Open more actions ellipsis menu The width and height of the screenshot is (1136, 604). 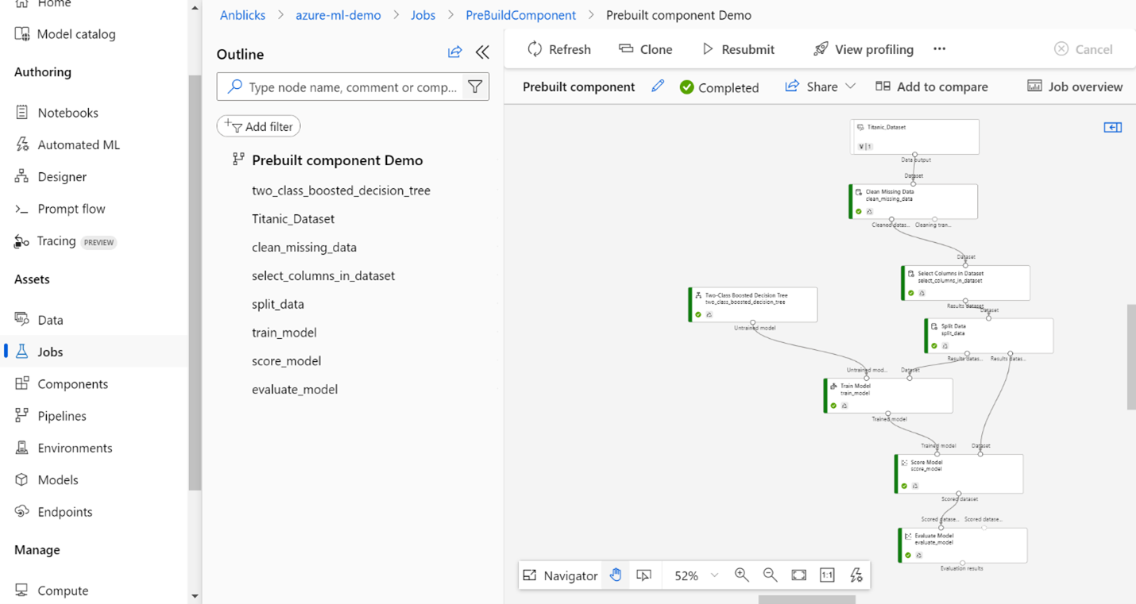tap(940, 49)
